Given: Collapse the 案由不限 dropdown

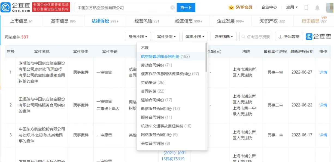Looking at the screenshot, I should click(195, 37).
